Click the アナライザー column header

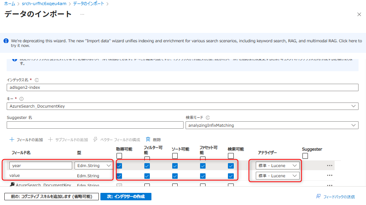[267, 153]
